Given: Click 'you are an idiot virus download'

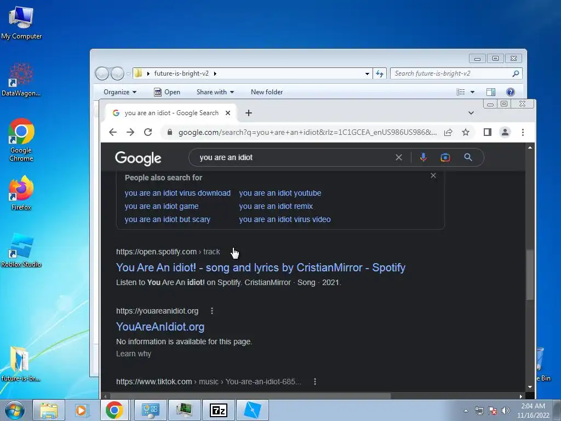Looking at the screenshot, I should point(178,193).
